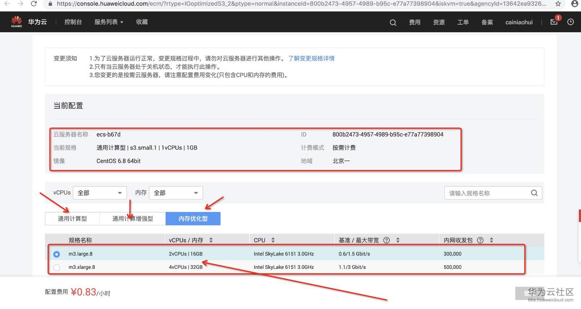Open the search magnifier in top navigation
The image size is (581, 309).
pos(393,22)
